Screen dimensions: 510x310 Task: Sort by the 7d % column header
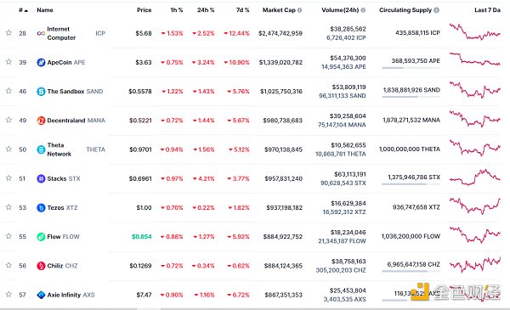click(x=242, y=10)
